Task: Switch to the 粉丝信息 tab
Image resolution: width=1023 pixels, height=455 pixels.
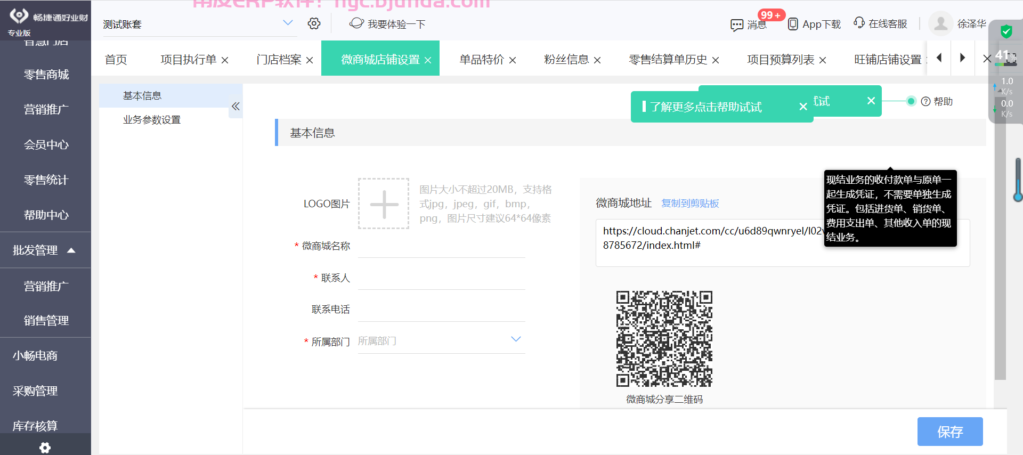Action: pyautogui.click(x=566, y=59)
